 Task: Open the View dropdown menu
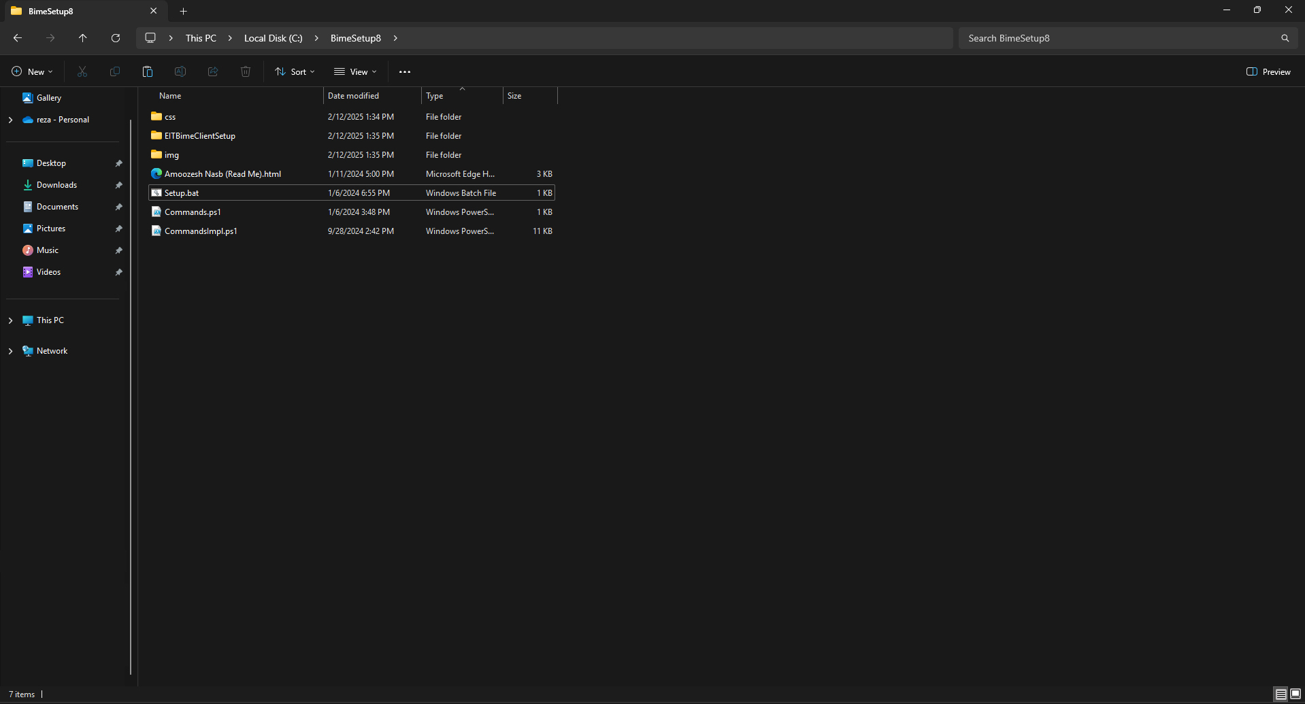tap(355, 71)
